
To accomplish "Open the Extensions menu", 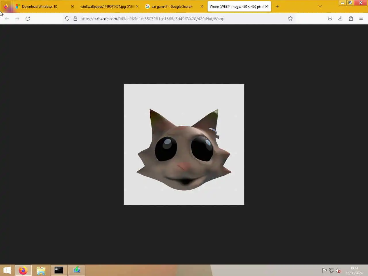I will pyautogui.click(x=351, y=19).
